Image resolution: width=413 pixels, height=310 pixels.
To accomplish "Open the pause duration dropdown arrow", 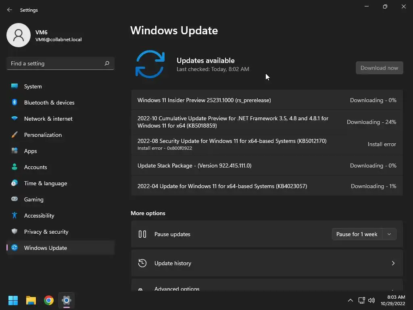I will [389, 234].
